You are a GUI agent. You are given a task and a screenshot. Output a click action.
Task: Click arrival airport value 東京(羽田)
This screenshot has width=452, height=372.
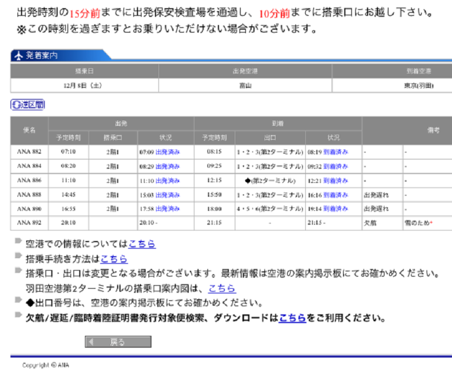click(419, 86)
